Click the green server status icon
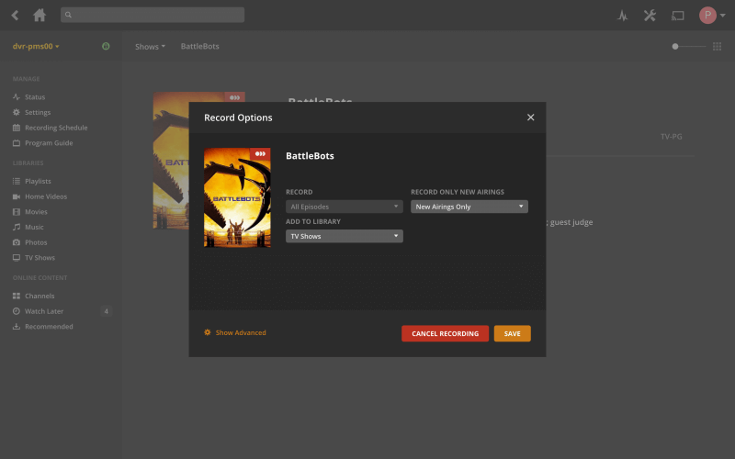Screen dimensions: 735x459 [x=106, y=46]
